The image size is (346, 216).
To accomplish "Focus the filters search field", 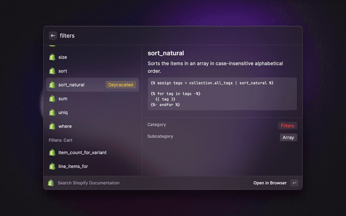I will [x=162, y=36].
